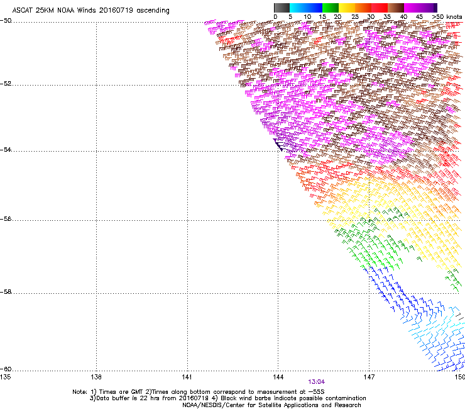This screenshot has height=409, width=465.
Task: Click the 147 longitude axis label
Action: pyautogui.click(x=369, y=377)
